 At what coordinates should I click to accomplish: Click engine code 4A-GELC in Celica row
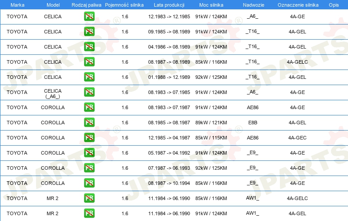(x=297, y=62)
